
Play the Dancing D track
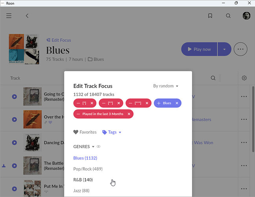[x=14, y=143]
